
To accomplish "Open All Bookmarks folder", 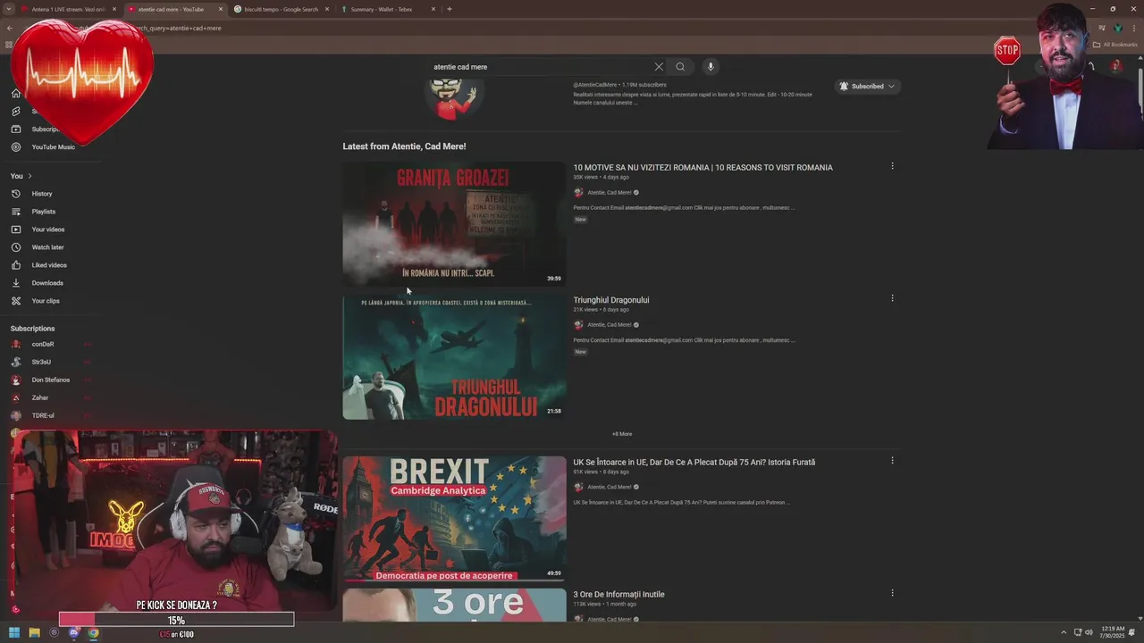I will coord(1115,45).
